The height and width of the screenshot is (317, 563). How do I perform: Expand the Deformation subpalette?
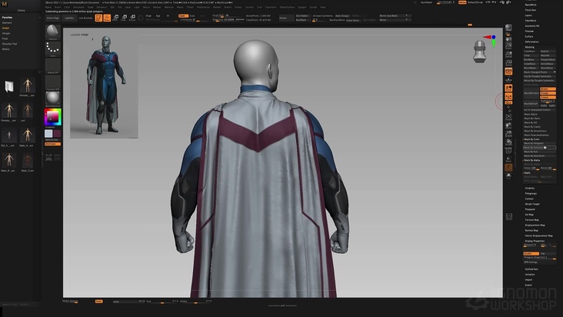pyautogui.click(x=531, y=42)
